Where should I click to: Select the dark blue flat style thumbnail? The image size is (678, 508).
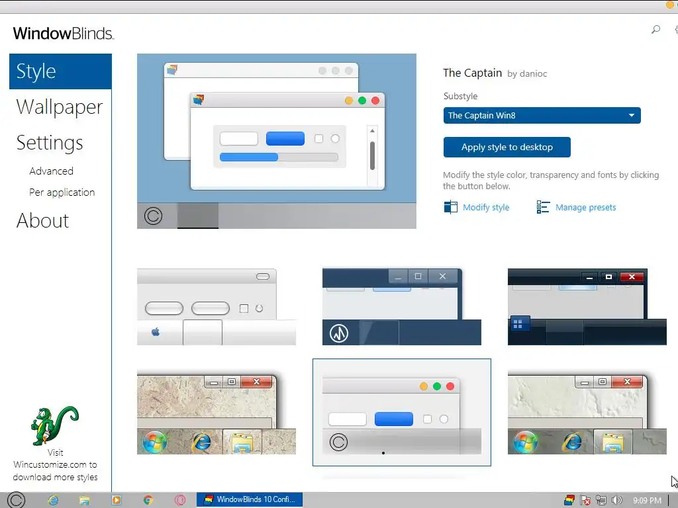[402, 307]
